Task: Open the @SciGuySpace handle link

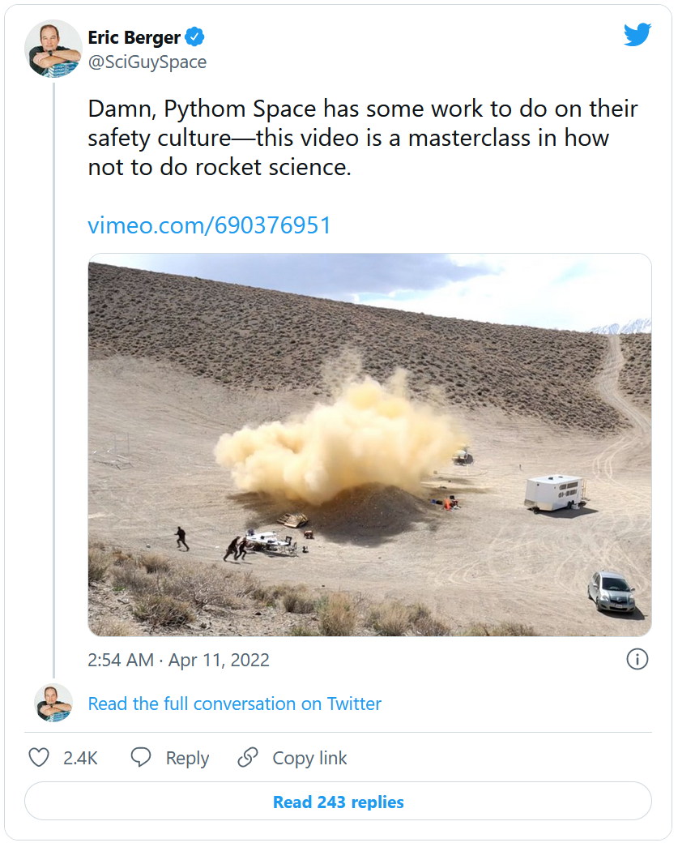Action: [147, 62]
